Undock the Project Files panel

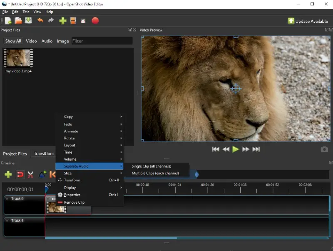tap(130, 30)
